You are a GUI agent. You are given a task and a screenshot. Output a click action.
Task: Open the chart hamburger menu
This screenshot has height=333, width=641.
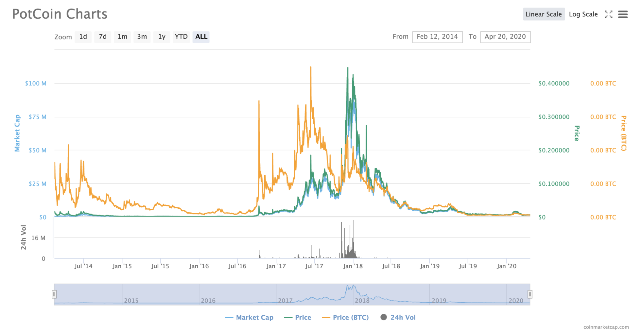click(623, 14)
